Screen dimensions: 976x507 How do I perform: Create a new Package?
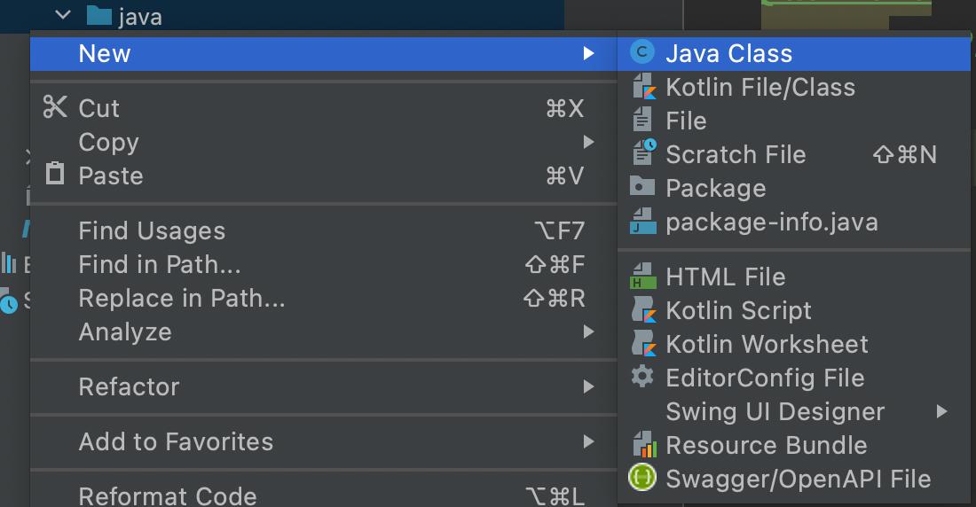coord(793,188)
